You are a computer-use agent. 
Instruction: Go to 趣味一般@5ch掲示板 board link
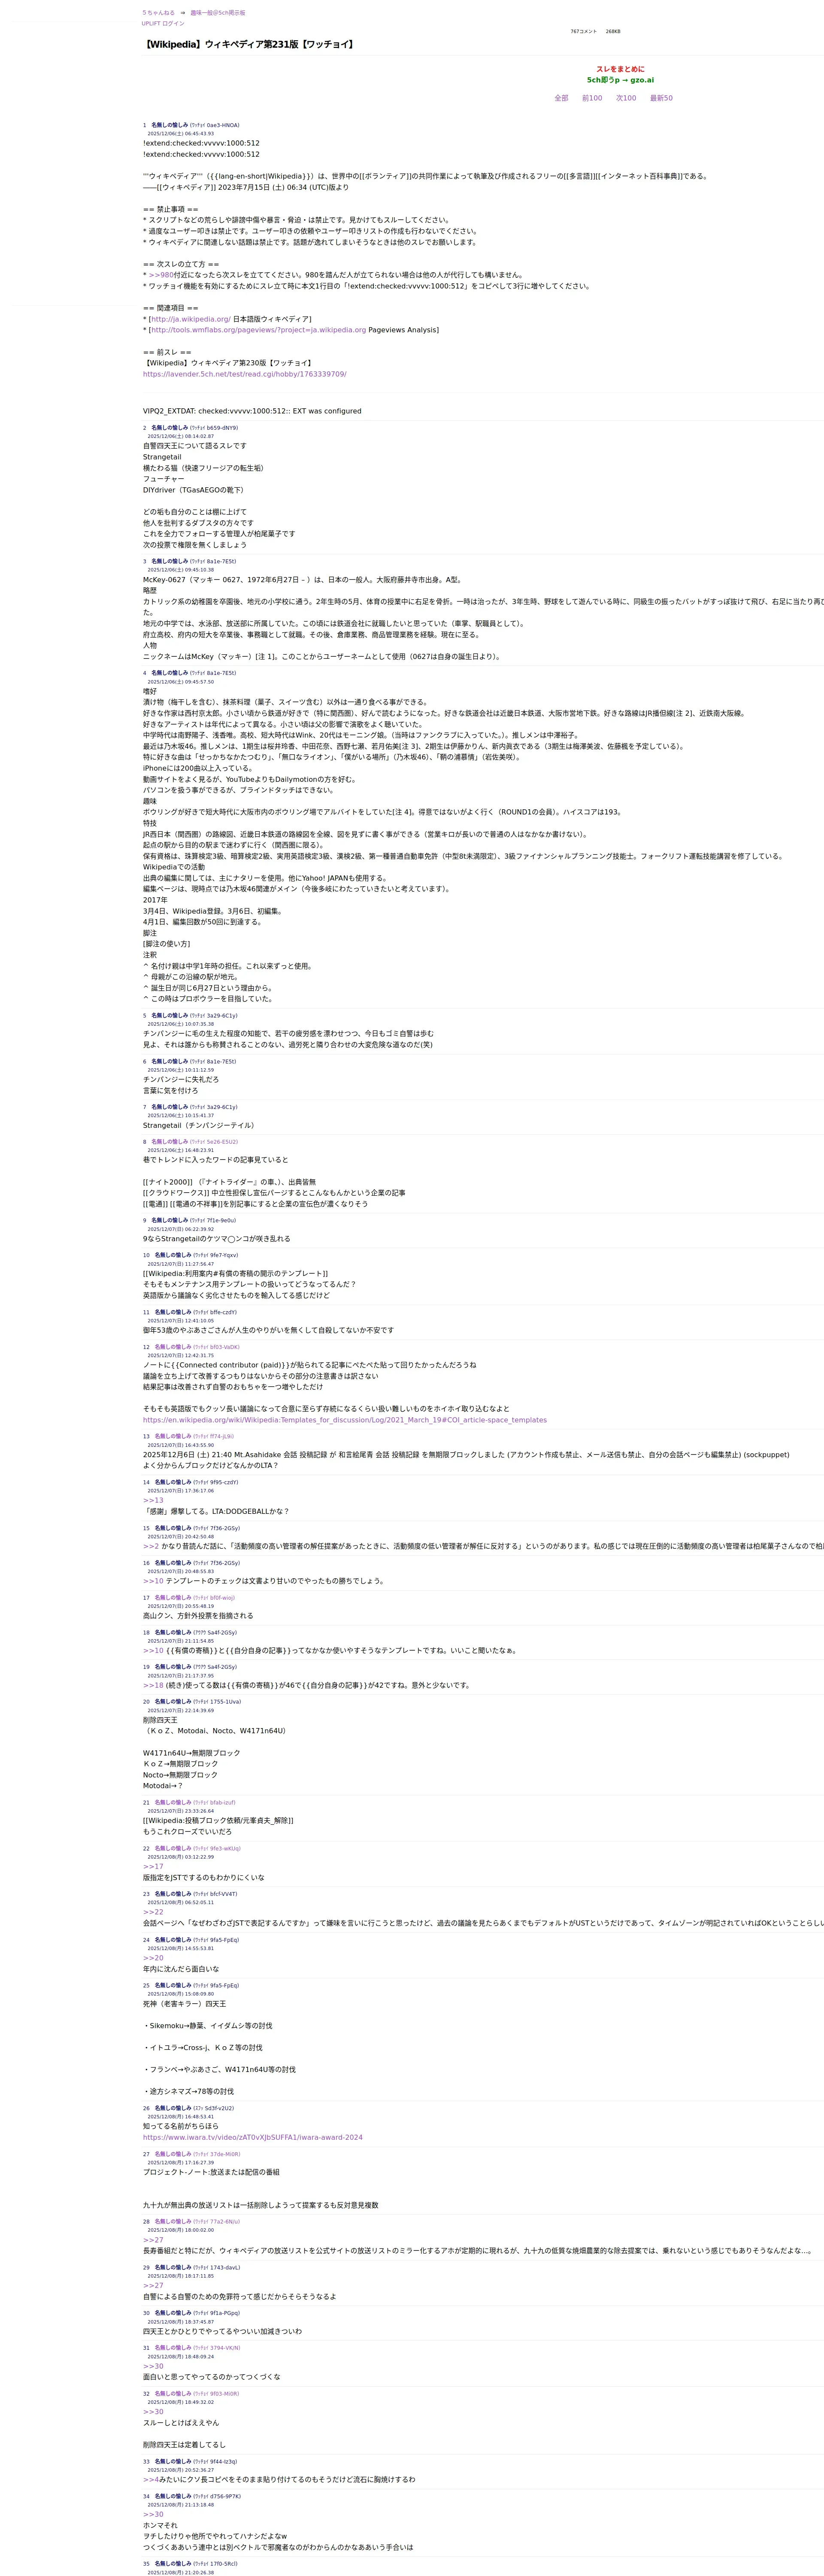(x=218, y=13)
